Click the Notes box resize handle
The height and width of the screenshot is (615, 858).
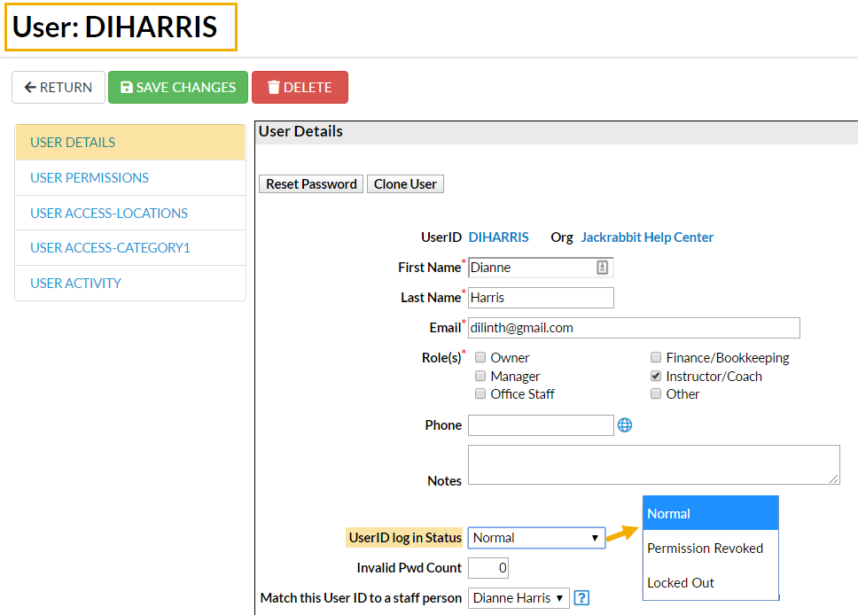coord(833,479)
